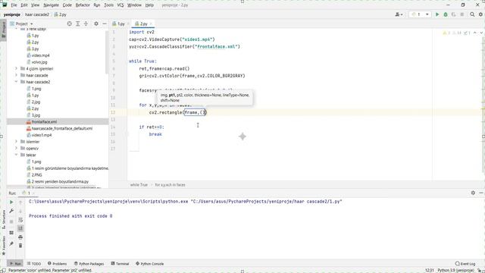Viewport: 485px width, 273px height.
Task: Open the Python Packages tool window
Action: click(89, 264)
